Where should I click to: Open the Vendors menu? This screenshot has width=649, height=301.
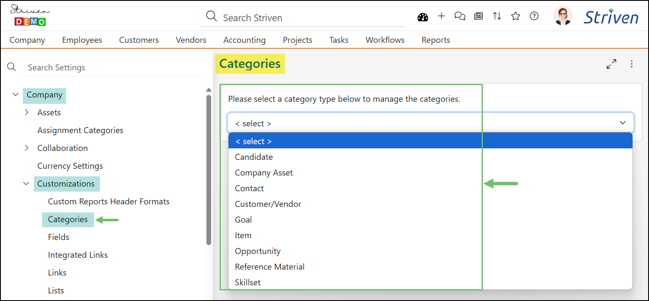click(x=191, y=40)
